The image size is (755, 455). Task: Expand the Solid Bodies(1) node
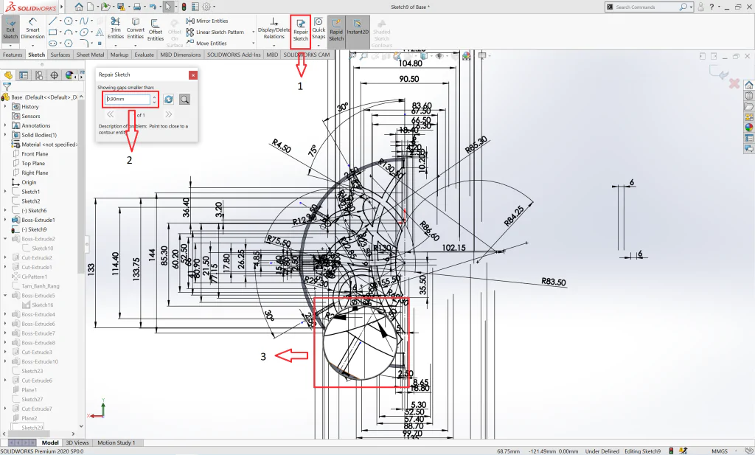tap(5, 135)
